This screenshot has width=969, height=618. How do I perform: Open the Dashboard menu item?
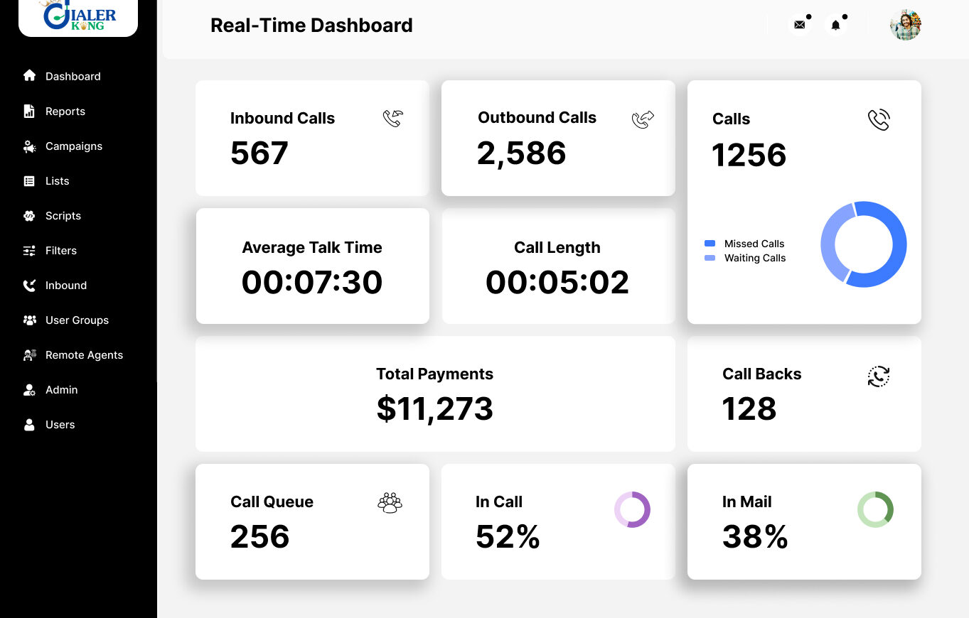[x=73, y=76]
